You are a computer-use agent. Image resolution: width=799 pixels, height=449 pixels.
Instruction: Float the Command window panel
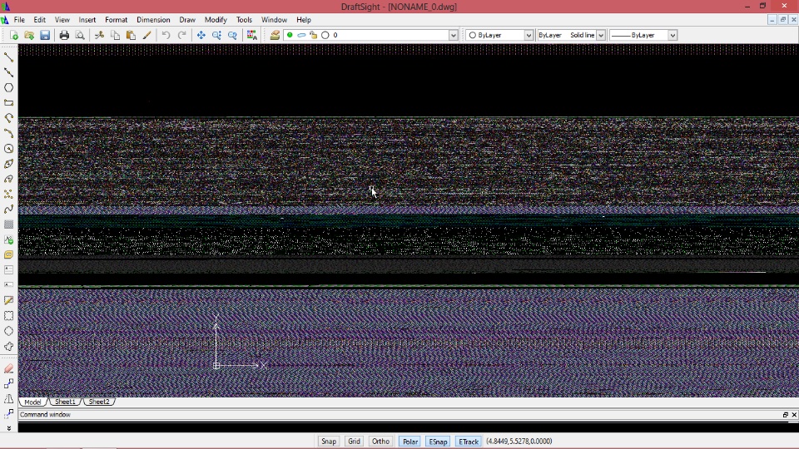(785, 415)
